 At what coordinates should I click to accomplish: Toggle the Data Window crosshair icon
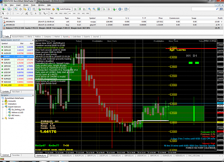point(20,9)
